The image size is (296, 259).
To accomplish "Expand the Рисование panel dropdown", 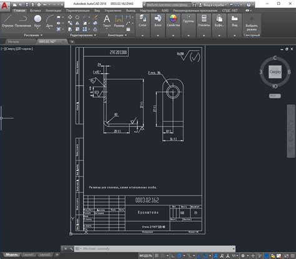I will tap(33, 35).
